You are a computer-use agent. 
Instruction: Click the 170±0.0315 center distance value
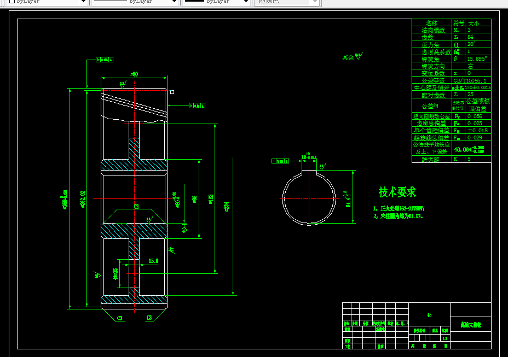click(x=478, y=87)
